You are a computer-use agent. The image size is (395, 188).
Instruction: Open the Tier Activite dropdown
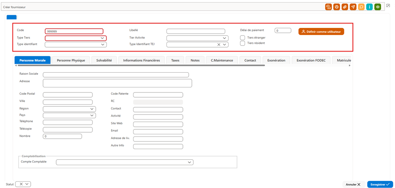click(x=198, y=38)
